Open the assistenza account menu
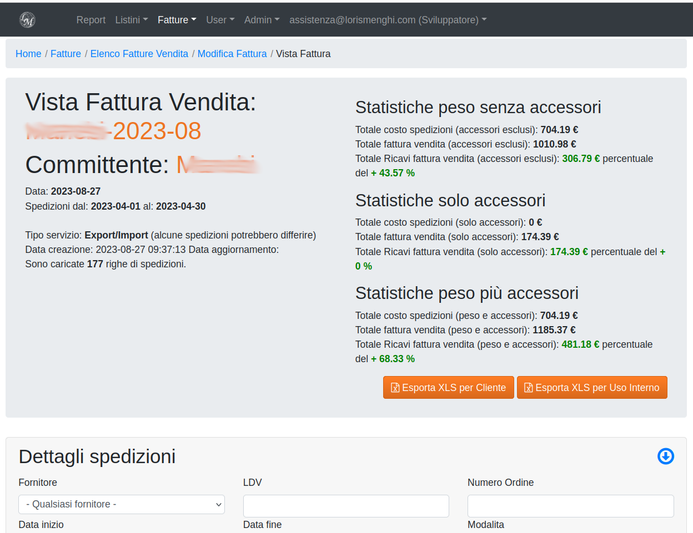 (388, 20)
